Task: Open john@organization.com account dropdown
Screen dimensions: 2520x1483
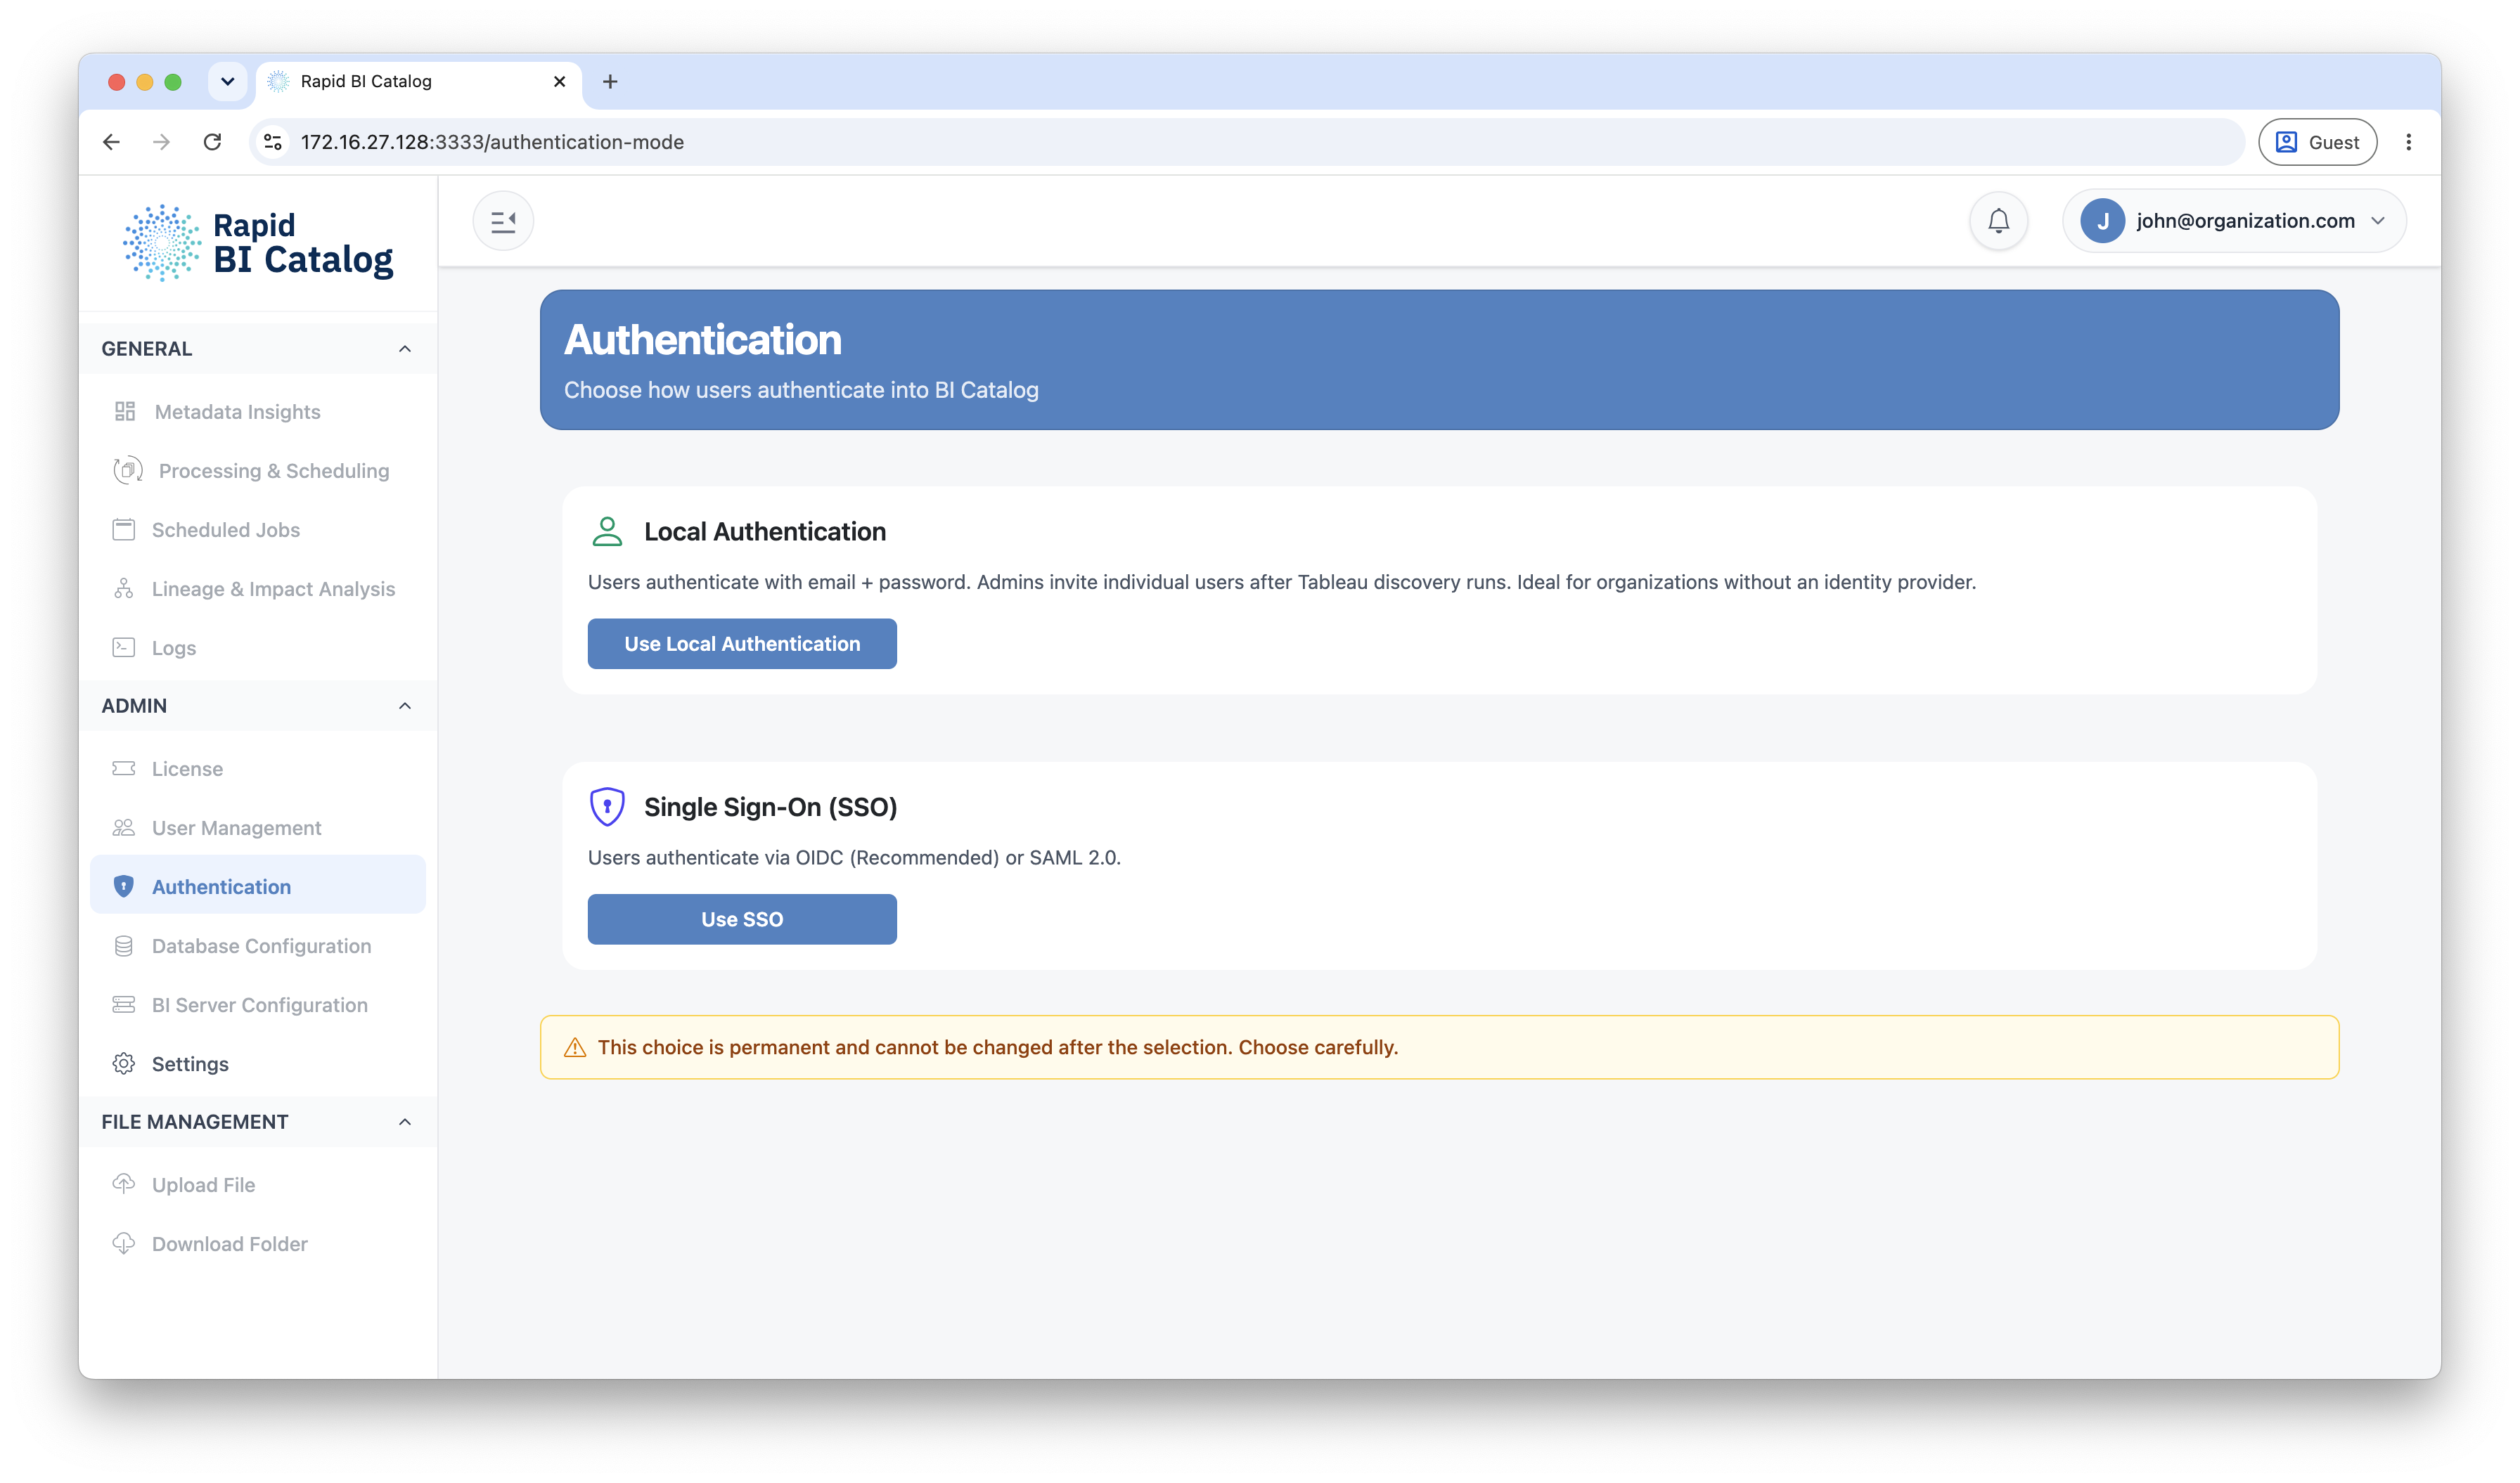Action: tap(2234, 221)
